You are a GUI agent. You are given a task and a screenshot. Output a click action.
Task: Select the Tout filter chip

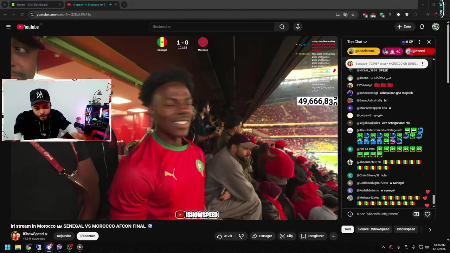347,229
